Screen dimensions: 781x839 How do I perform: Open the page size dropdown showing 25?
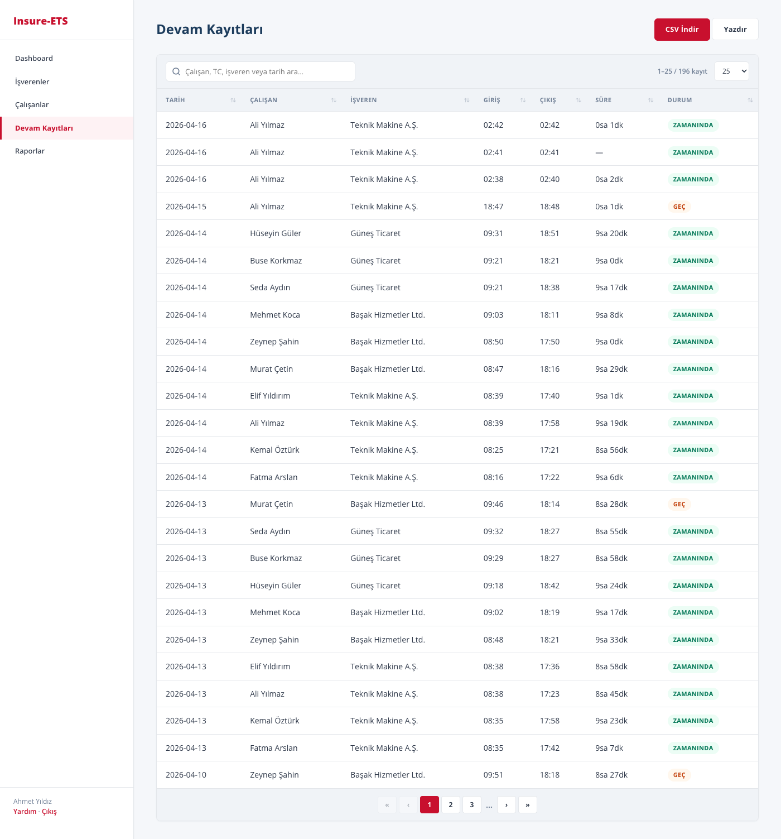[x=731, y=71]
